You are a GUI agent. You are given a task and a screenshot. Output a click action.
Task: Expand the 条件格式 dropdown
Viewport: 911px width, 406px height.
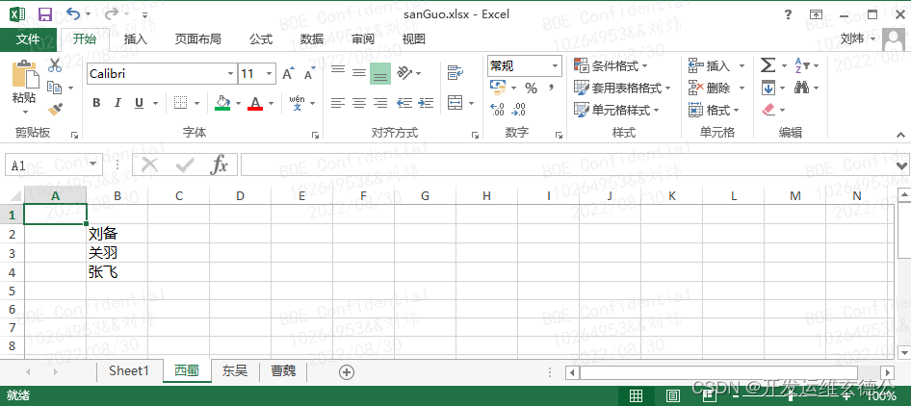pos(643,66)
